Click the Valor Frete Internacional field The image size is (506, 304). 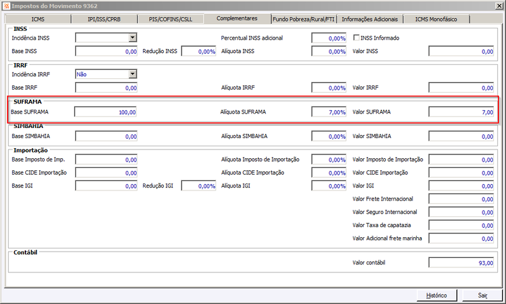coord(461,199)
